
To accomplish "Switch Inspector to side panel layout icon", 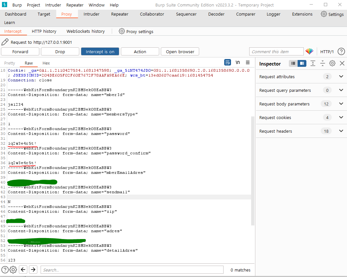I will point(302,63).
